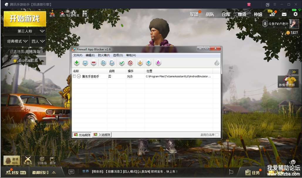Open the 补给 supply tab

pos(258,14)
